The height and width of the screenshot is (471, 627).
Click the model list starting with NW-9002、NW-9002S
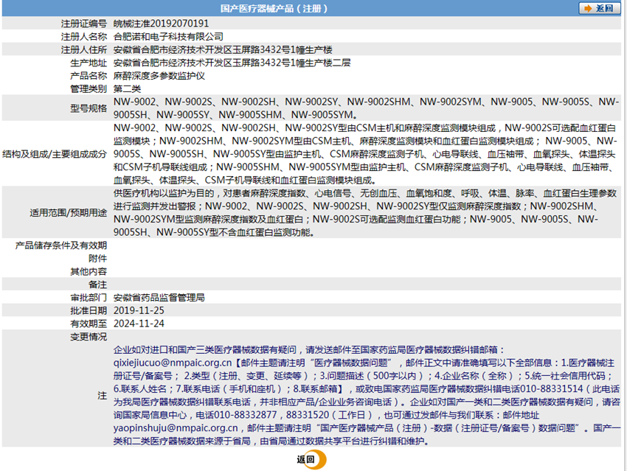367,108
